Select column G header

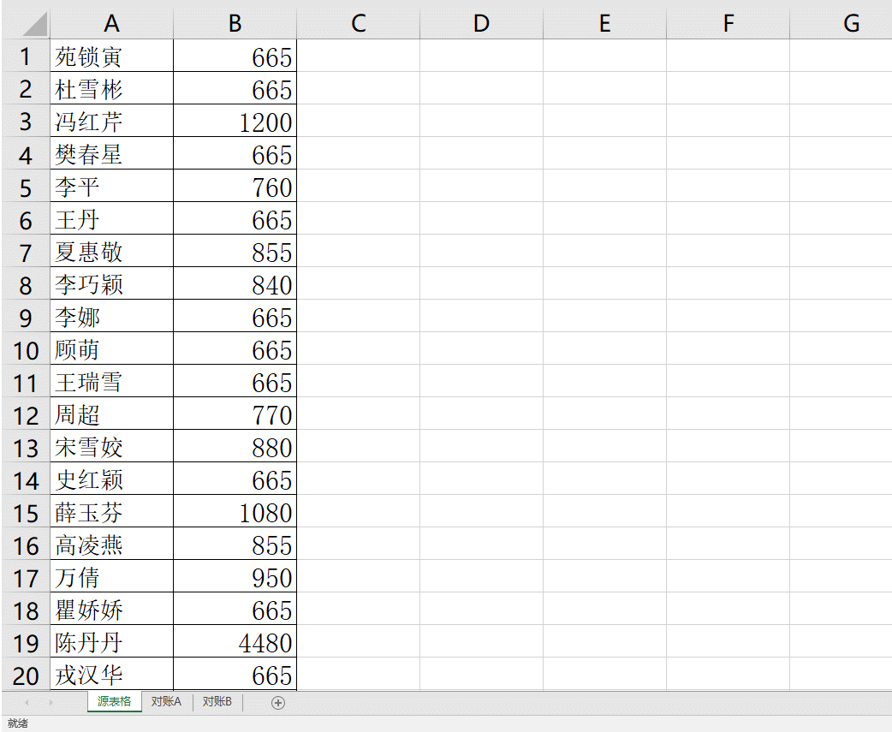click(x=841, y=24)
